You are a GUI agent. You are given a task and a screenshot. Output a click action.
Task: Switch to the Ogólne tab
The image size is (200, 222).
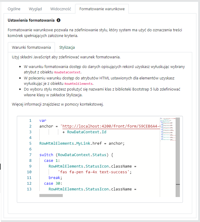tap(14, 9)
